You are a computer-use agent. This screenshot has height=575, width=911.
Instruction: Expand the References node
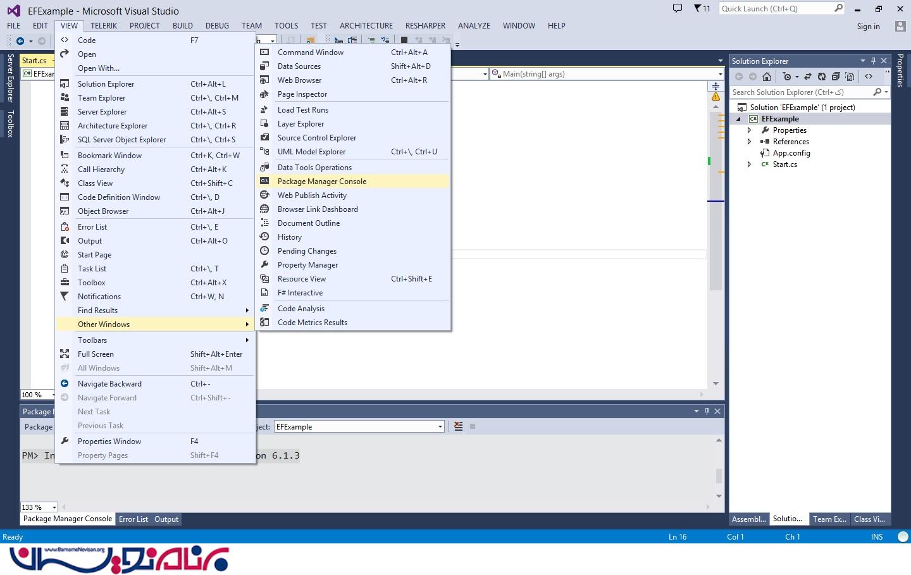(749, 142)
